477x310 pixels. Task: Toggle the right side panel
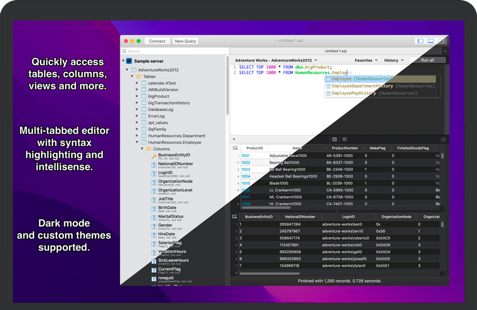[x=441, y=41]
